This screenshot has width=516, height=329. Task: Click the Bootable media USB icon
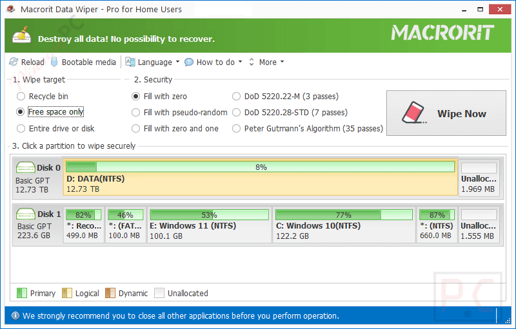[54, 62]
